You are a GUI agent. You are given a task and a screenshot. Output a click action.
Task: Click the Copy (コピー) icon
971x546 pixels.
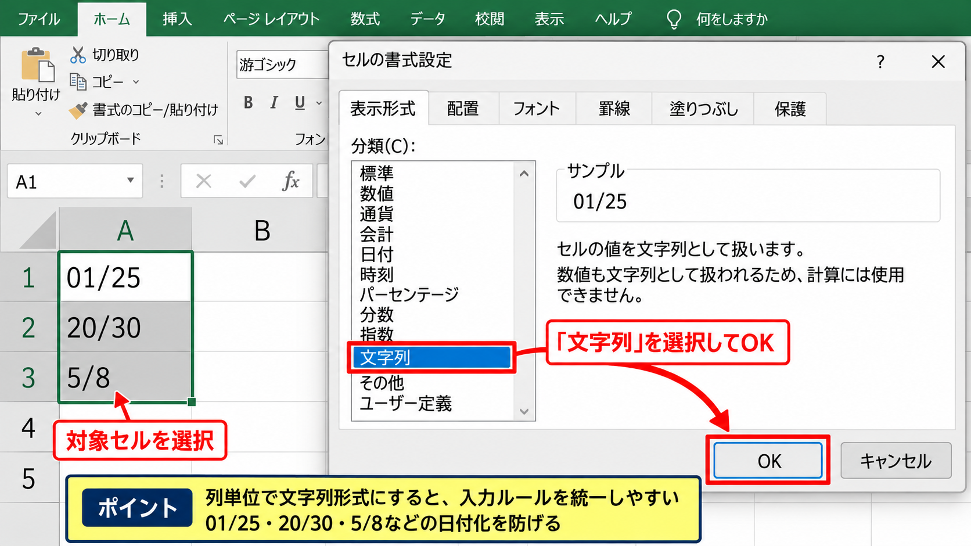point(78,81)
